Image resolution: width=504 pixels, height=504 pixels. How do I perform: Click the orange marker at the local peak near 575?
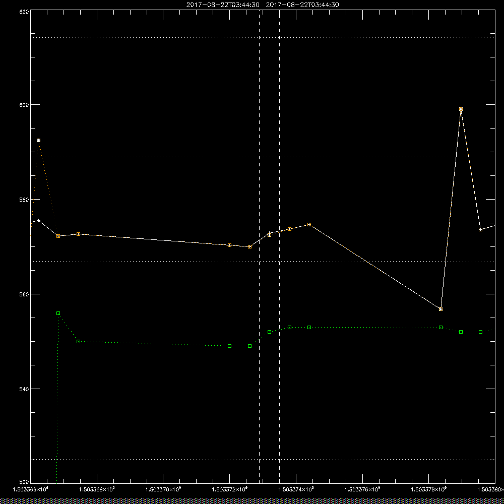pos(309,224)
